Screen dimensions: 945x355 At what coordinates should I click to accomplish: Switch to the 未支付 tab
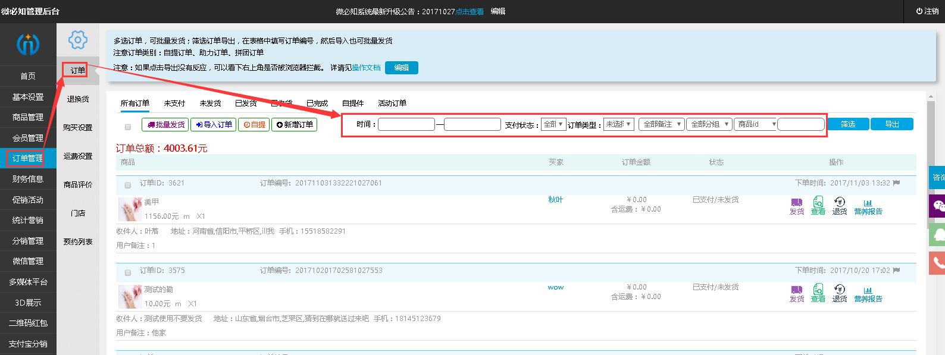click(174, 103)
